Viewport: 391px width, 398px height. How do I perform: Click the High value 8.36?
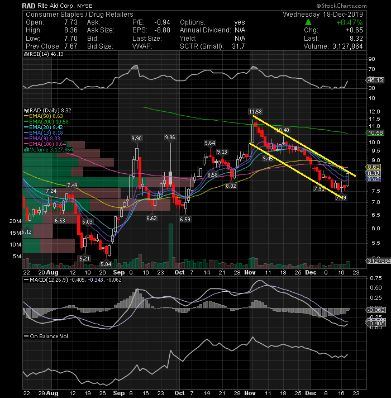[x=71, y=30]
